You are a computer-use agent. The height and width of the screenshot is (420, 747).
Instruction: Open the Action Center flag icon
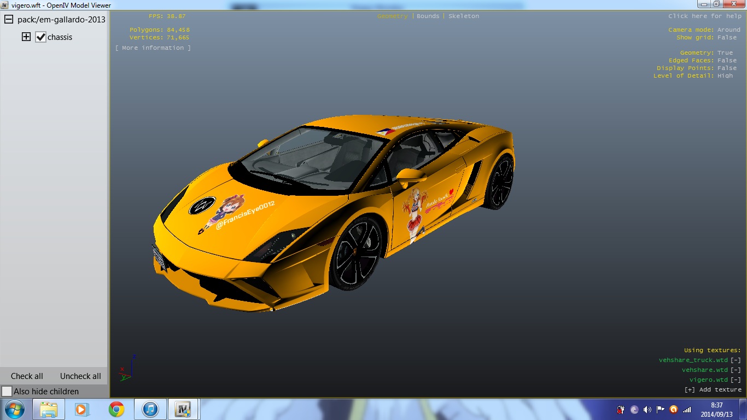[x=661, y=410]
